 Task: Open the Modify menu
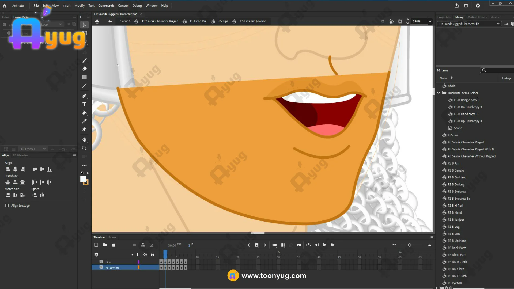(79, 6)
